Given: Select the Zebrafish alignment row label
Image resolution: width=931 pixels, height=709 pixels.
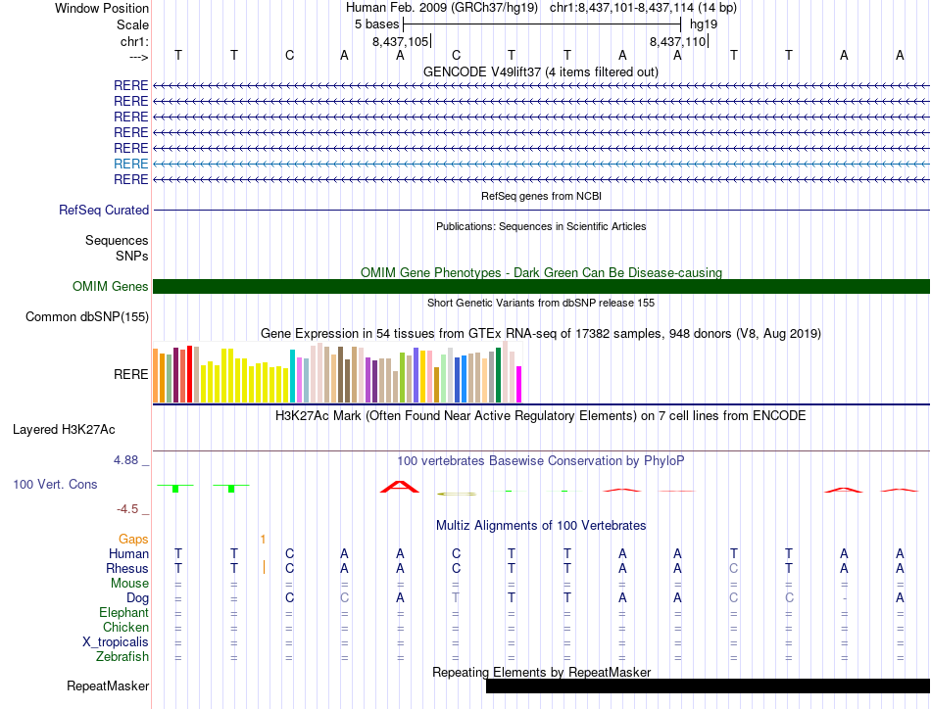Looking at the screenshot, I should pos(122,657).
